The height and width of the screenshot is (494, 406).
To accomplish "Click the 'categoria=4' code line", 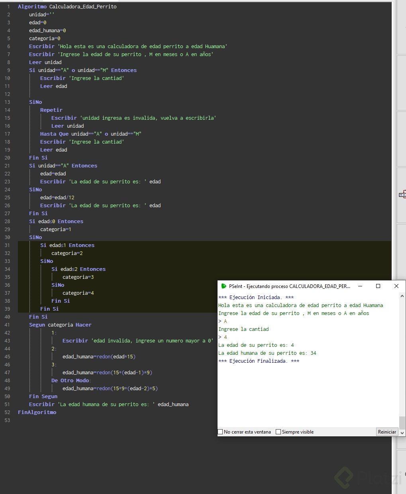I will pyautogui.click(x=78, y=293).
